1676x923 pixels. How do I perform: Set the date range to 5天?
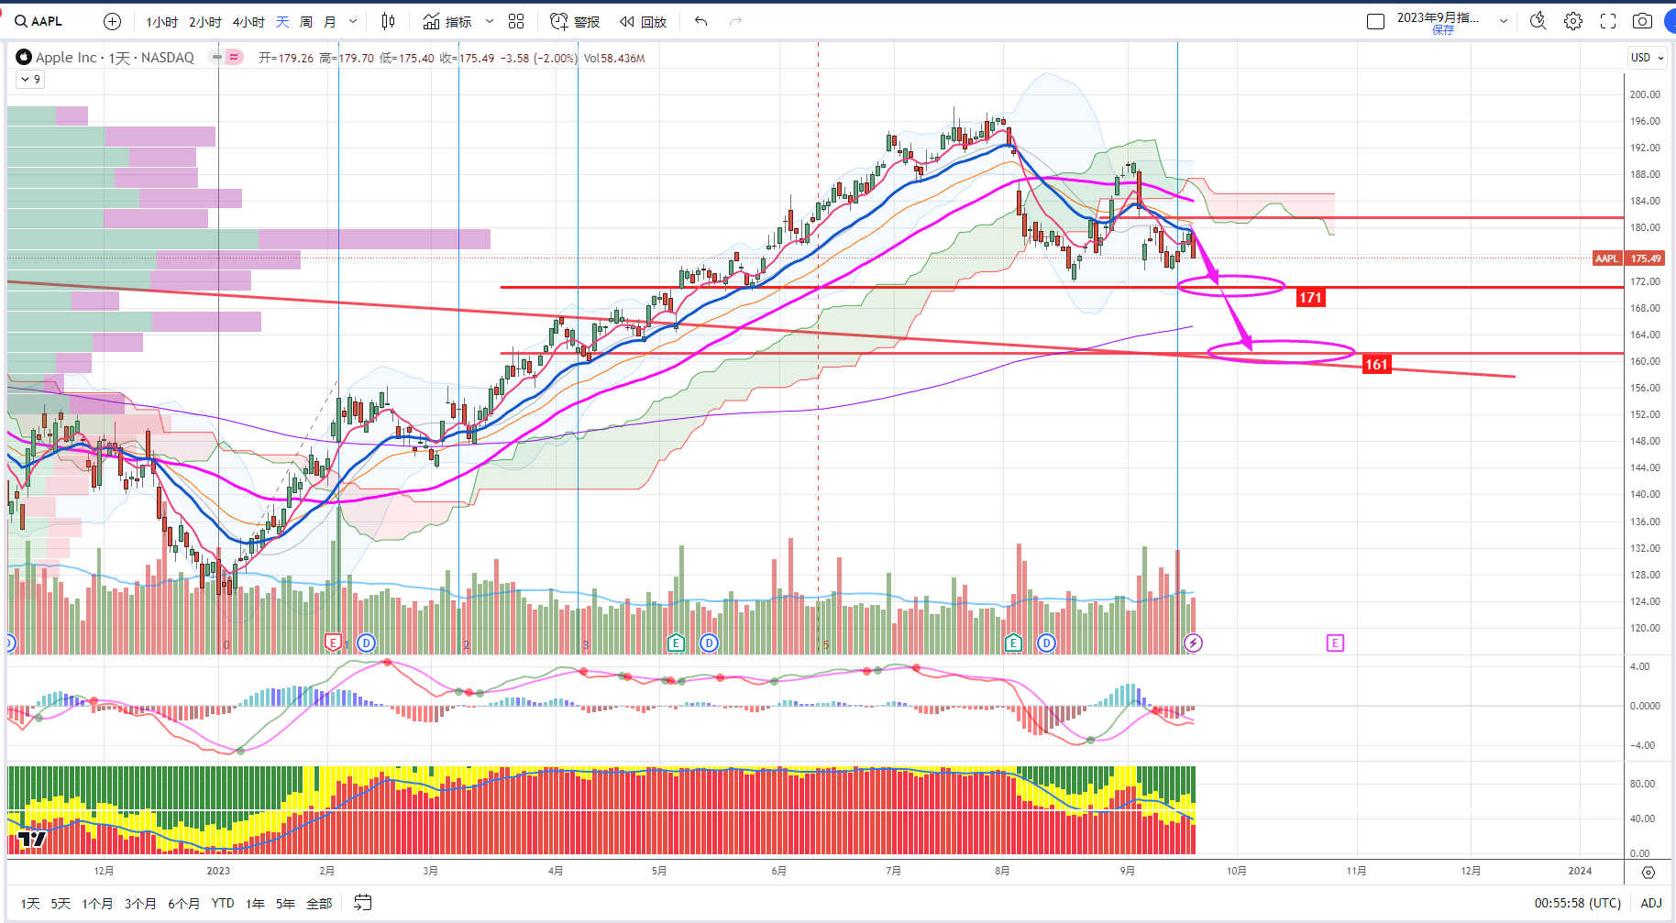click(61, 903)
